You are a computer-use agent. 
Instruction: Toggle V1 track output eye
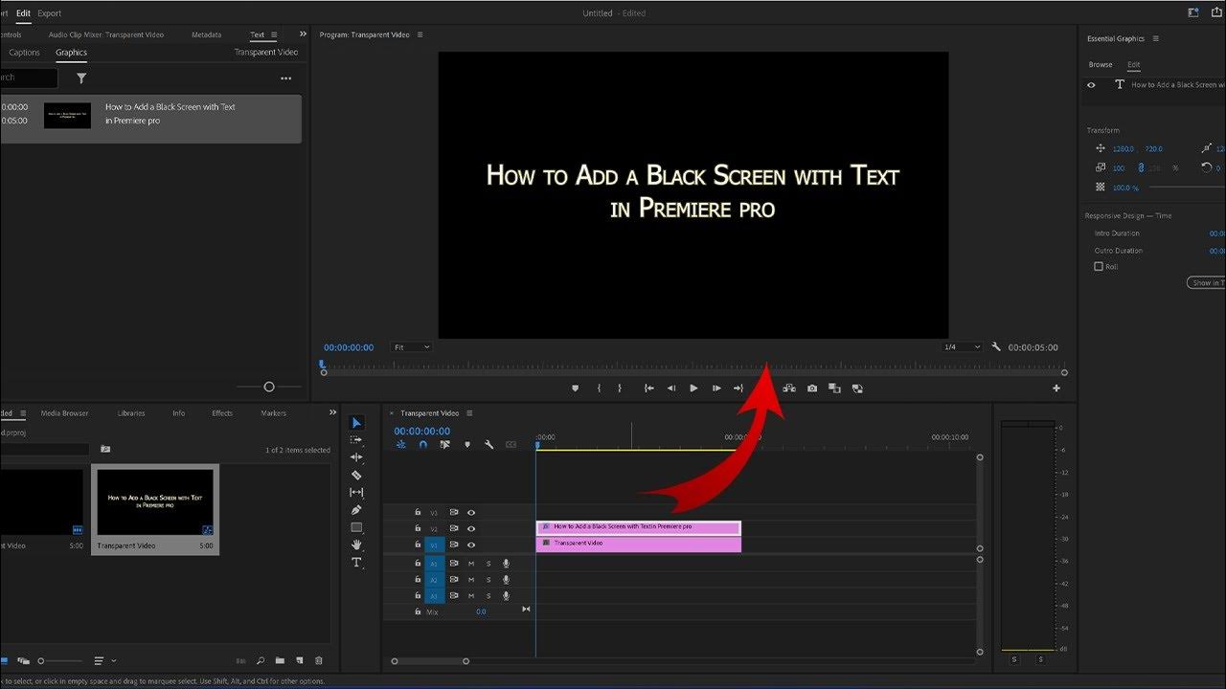click(x=471, y=545)
